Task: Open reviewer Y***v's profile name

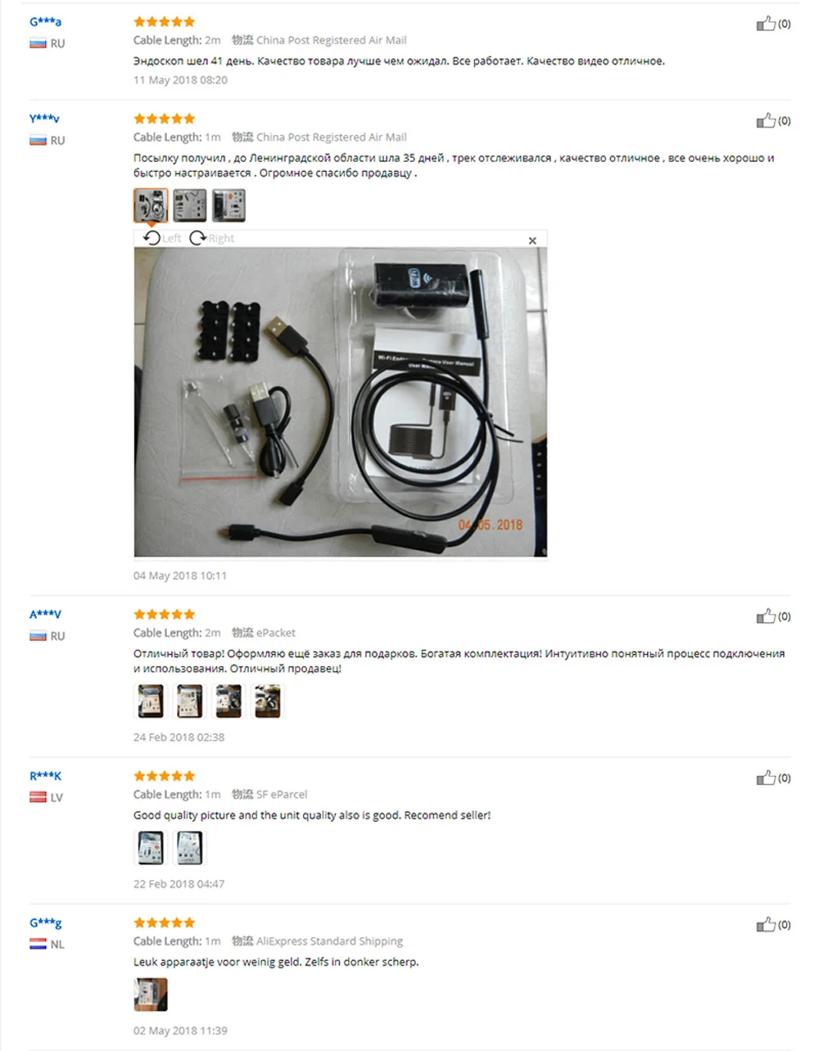Action: point(45,119)
